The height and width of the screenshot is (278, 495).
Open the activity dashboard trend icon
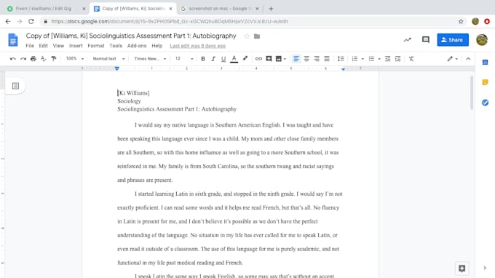pyautogui.click(x=407, y=40)
